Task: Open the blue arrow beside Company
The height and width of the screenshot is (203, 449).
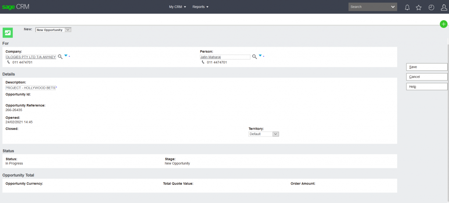Action: click(x=66, y=56)
